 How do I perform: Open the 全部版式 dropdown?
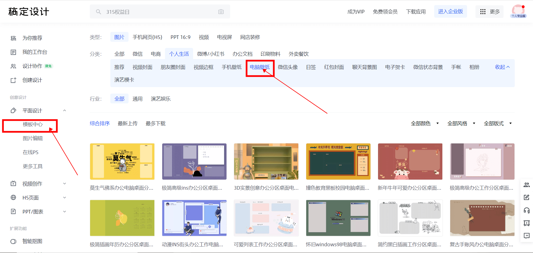[498, 124]
